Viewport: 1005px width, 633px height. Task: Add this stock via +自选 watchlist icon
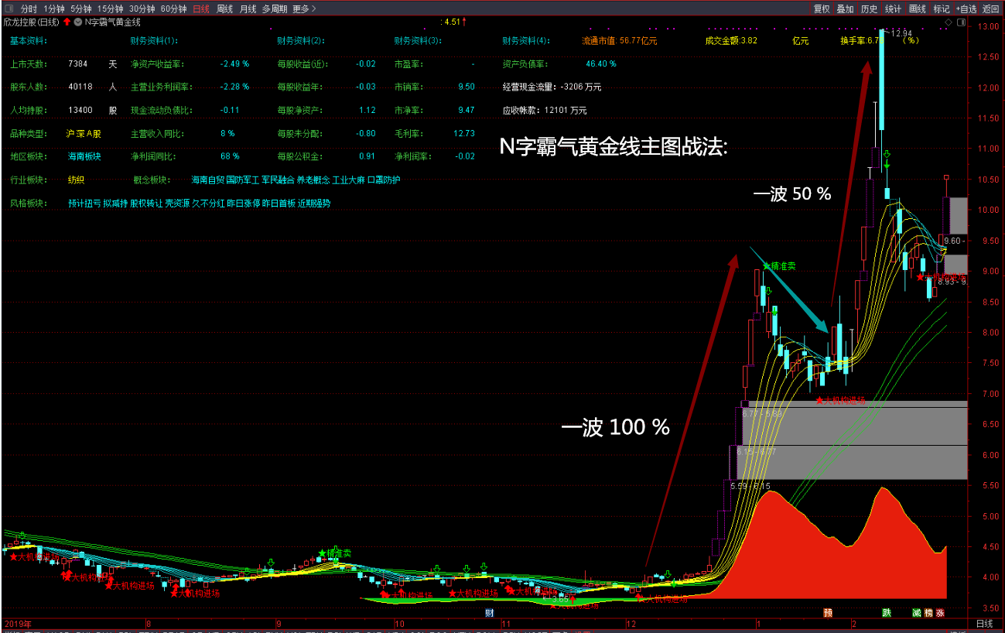pyautogui.click(x=966, y=9)
